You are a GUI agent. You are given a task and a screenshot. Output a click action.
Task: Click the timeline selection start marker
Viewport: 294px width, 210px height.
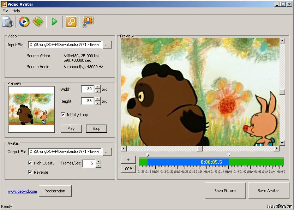click(x=148, y=155)
